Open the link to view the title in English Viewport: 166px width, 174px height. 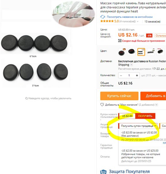click(129, 17)
